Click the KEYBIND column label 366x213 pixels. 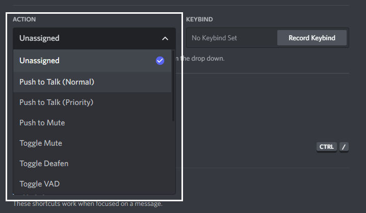pos(199,19)
